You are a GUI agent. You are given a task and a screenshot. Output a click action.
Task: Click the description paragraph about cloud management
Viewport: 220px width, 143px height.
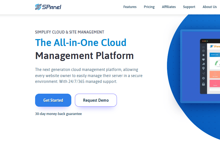tap(89, 75)
